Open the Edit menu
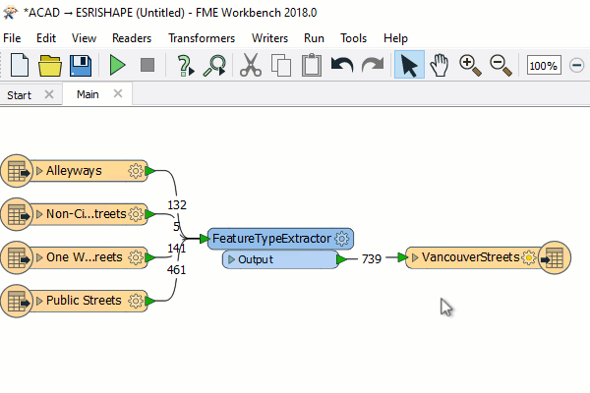590x393 pixels. 46,38
